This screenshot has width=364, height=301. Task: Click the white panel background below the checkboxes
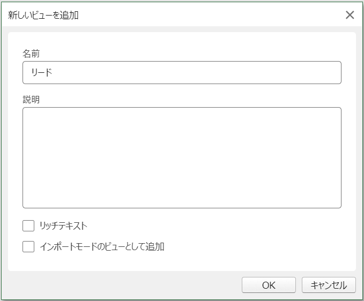click(x=182, y=261)
